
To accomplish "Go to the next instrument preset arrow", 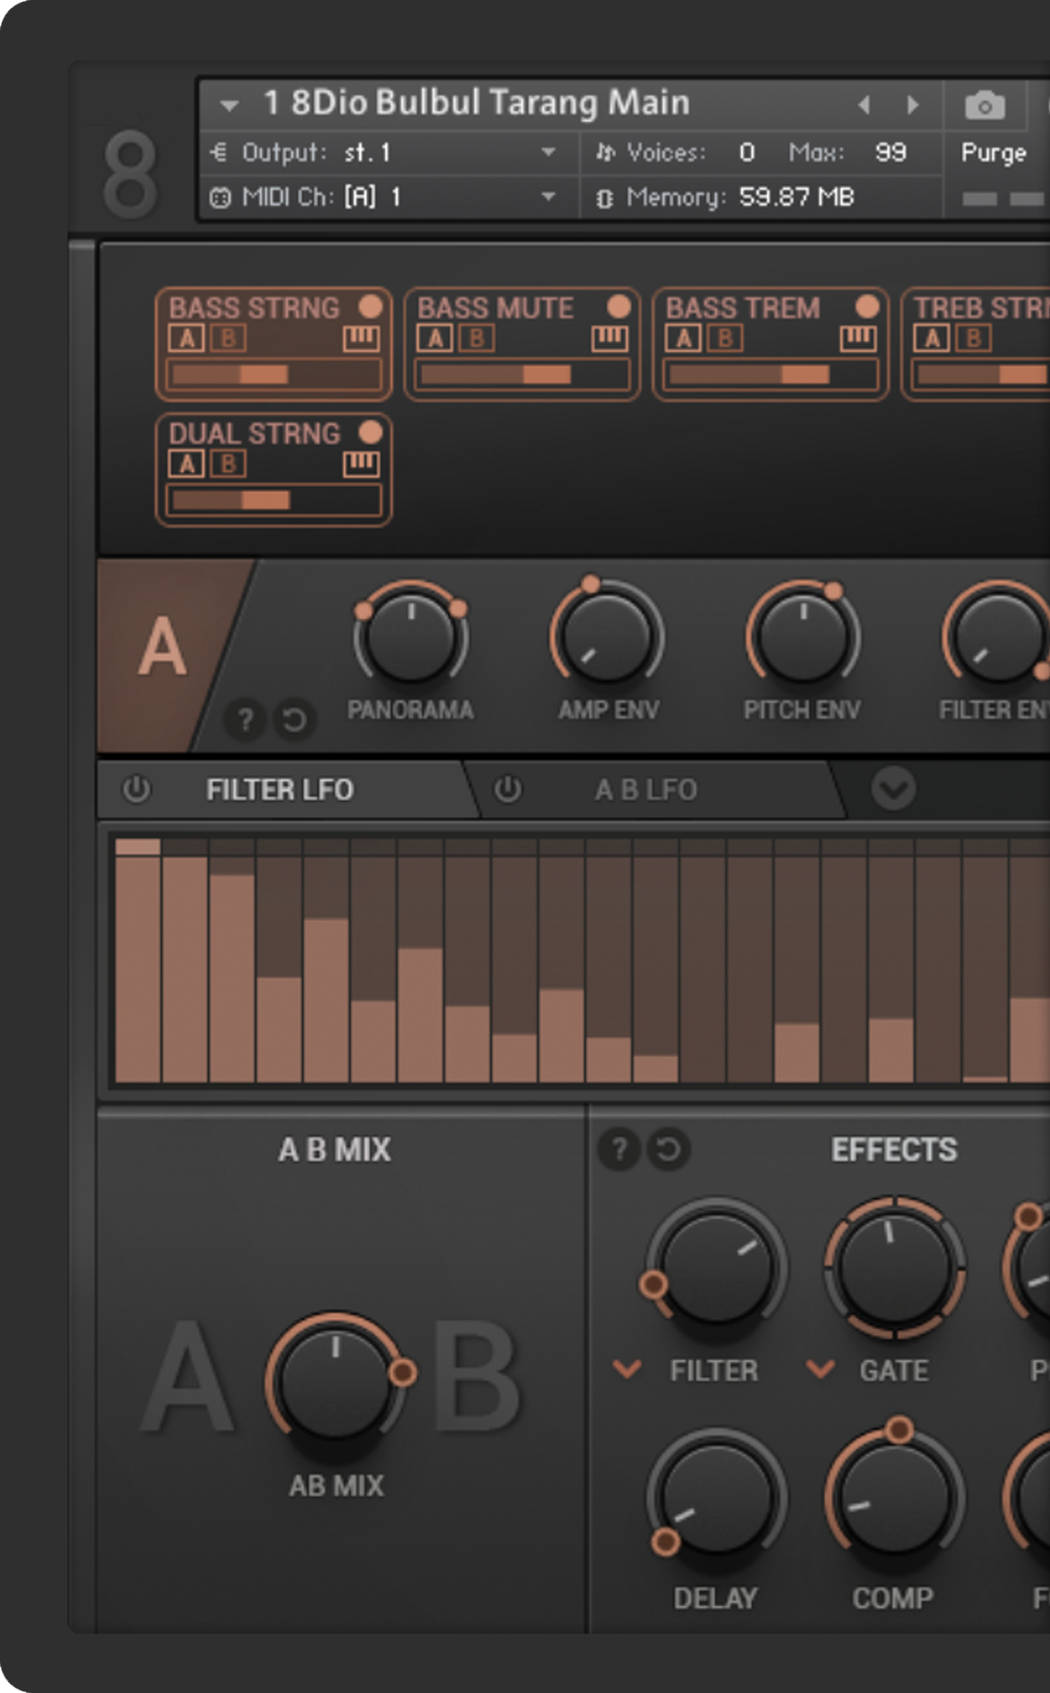I will pos(913,105).
